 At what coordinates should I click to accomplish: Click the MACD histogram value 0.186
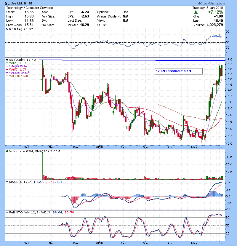pos(62,182)
